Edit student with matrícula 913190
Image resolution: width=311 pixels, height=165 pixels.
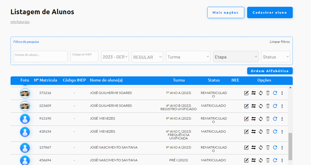point(246,119)
